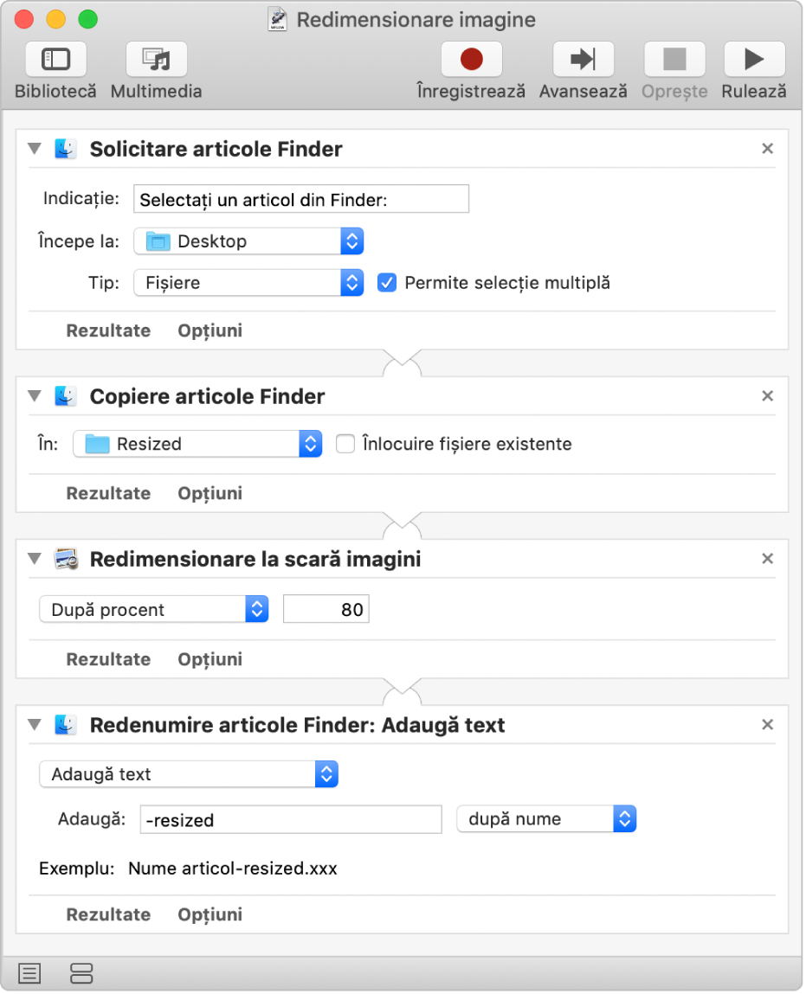Start recording with Înregistrează

coord(471,60)
